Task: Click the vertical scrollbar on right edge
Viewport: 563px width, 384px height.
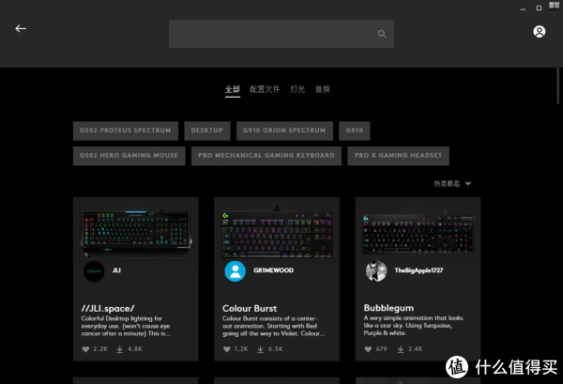Action: pos(557,86)
